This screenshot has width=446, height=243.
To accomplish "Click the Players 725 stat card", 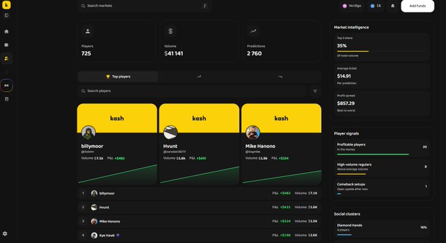I will click(116, 41).
